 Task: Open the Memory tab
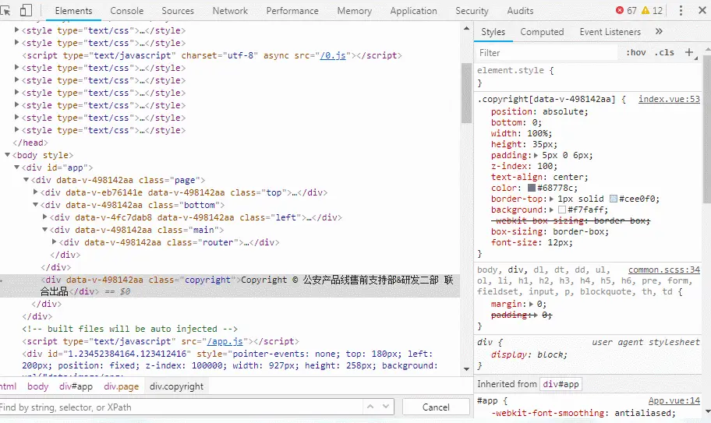354,10
